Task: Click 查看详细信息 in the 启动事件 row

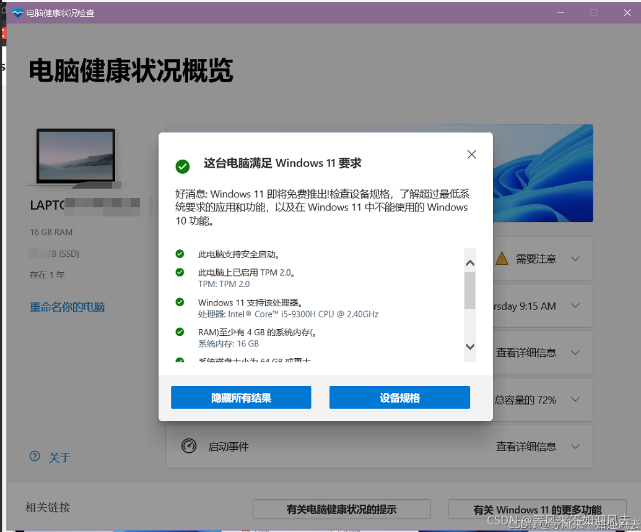Action: (526, 447)
